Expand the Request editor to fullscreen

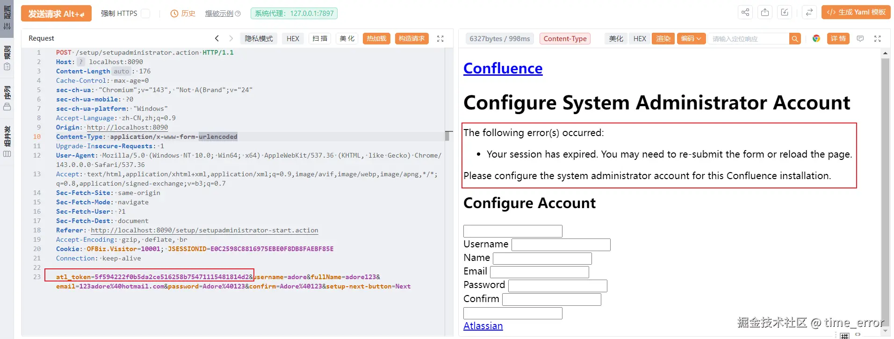tap(440, 39)
